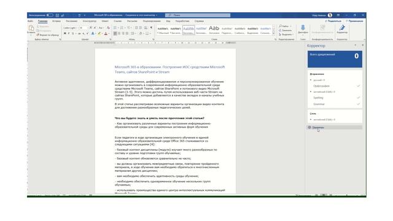The image size is (393, 221).
Task: Click the multilevel list icon
Action: click(128, 28)
